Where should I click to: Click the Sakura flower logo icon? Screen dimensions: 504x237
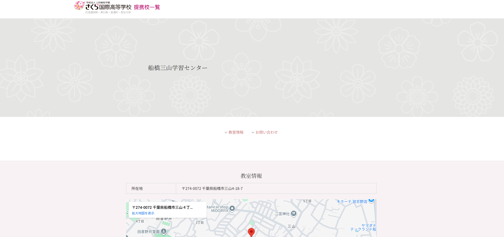[x=79, y=6]
